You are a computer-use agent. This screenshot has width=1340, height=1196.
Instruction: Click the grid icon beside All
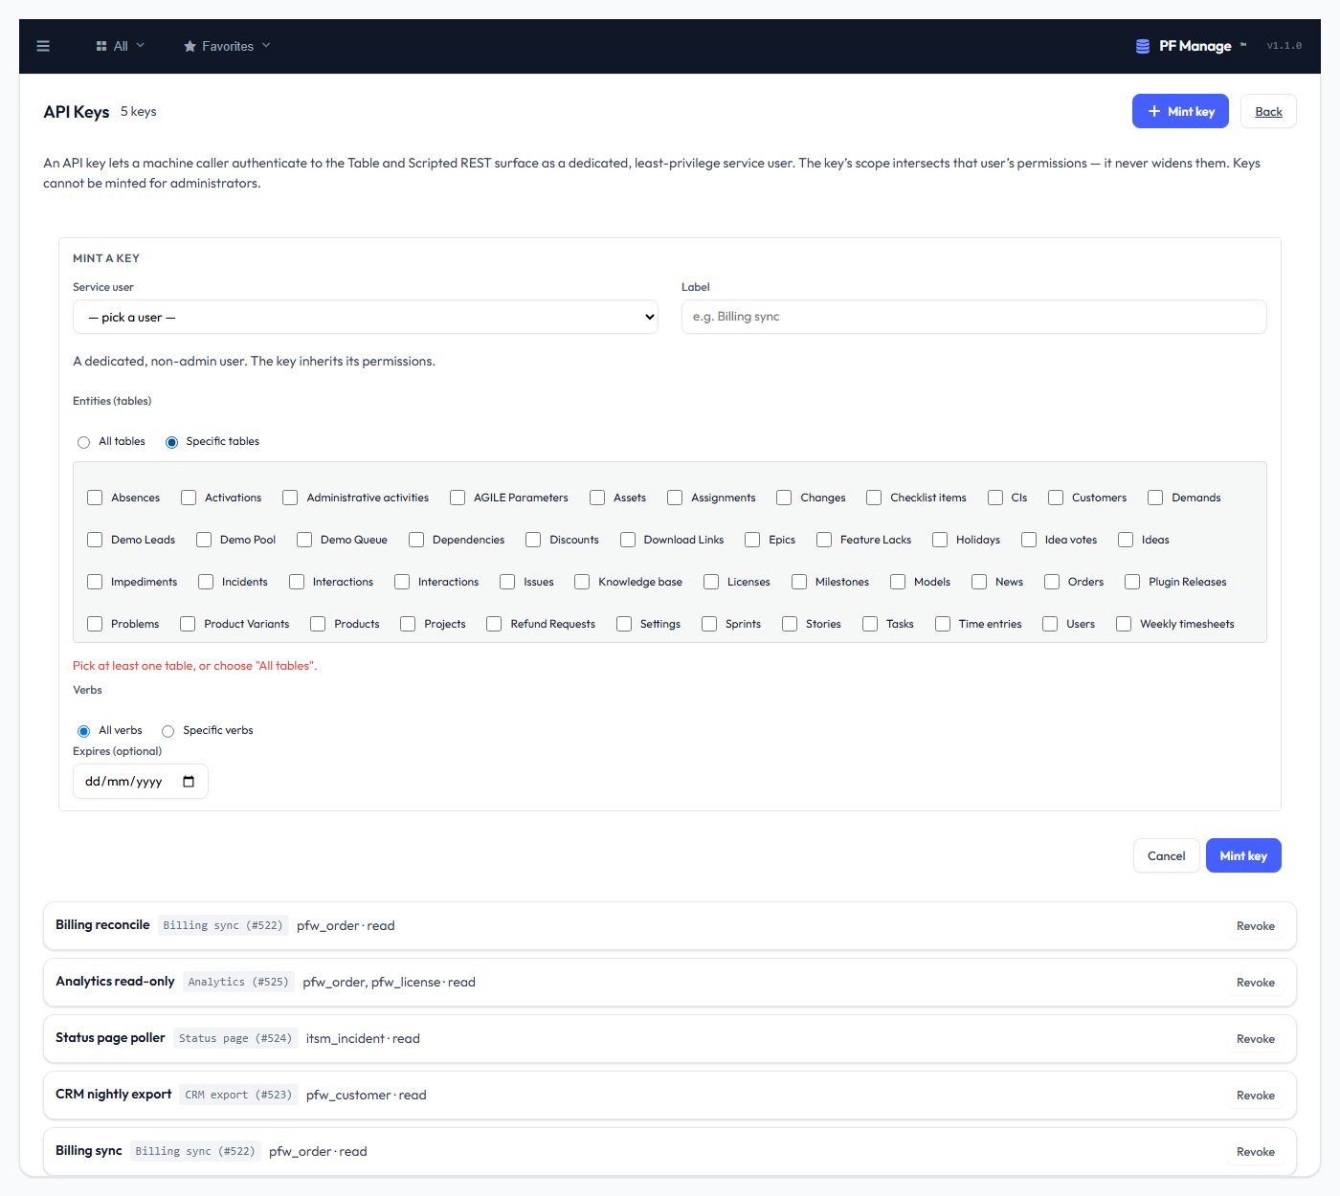(x=101, y=46)
